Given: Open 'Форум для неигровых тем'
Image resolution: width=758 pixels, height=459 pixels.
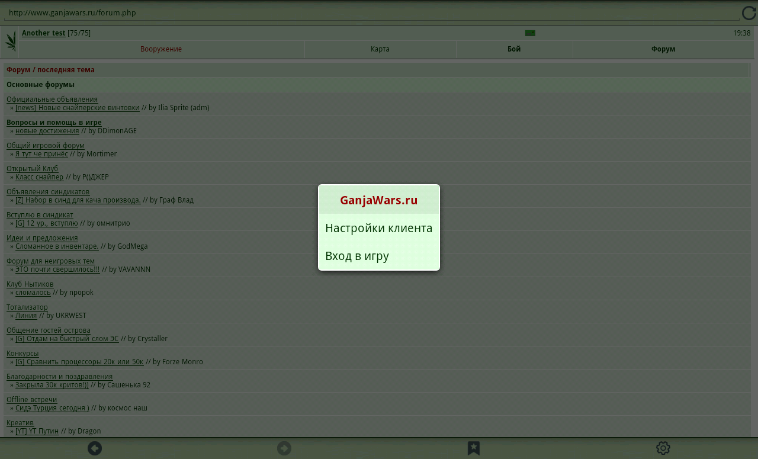Looking at the screenshot, I should pyautogui.click(x=51, y=261).
